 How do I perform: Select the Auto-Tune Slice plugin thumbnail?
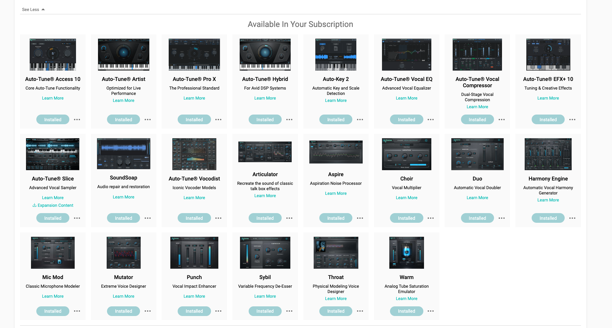coord(53,154)
